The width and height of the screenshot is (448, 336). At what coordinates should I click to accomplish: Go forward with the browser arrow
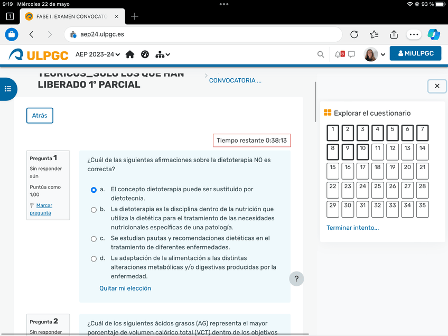(x=50, y=34)
